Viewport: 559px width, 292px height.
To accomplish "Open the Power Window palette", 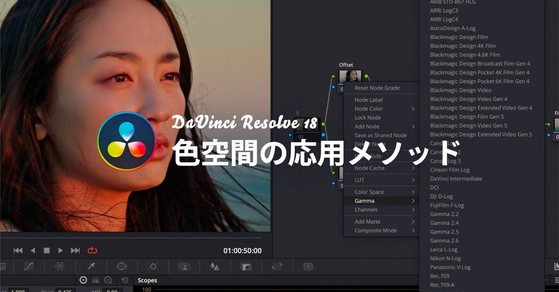I will point(122,266).
